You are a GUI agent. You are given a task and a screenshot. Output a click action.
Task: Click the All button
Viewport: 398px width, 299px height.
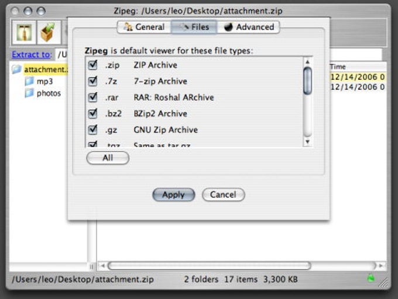(108, 158)
